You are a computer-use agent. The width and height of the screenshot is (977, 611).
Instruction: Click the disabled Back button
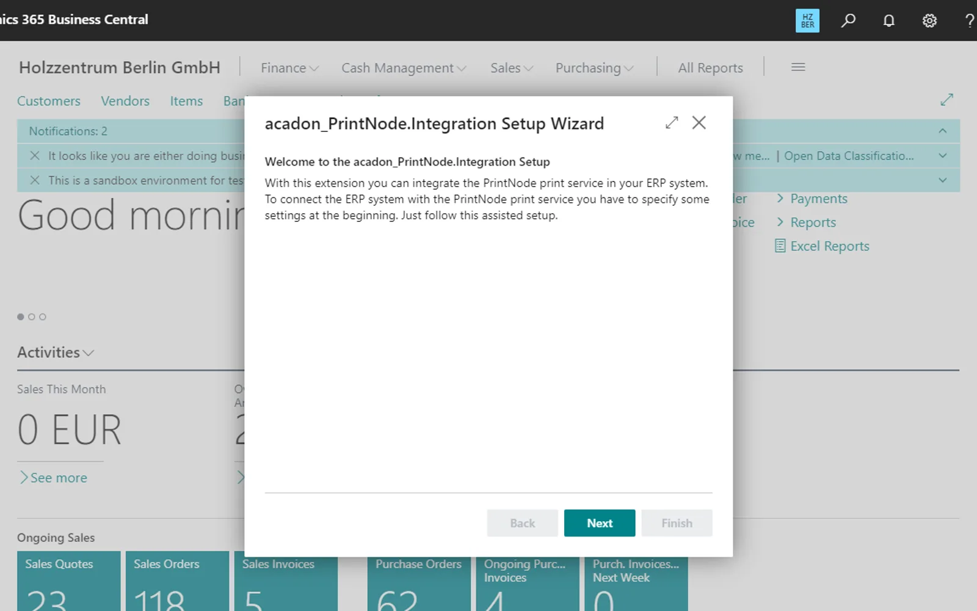coord(522,523)
